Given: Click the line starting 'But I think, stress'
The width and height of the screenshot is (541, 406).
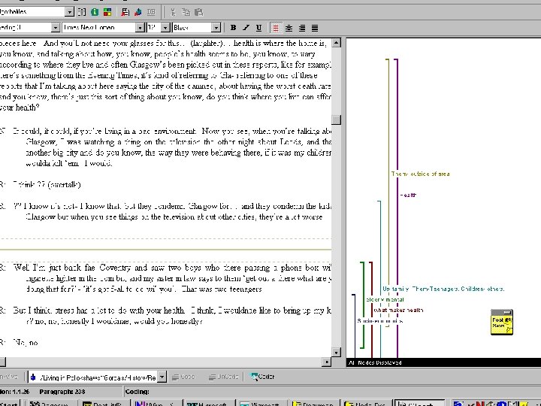Looking at the screenshot, I should click(172, 311).
